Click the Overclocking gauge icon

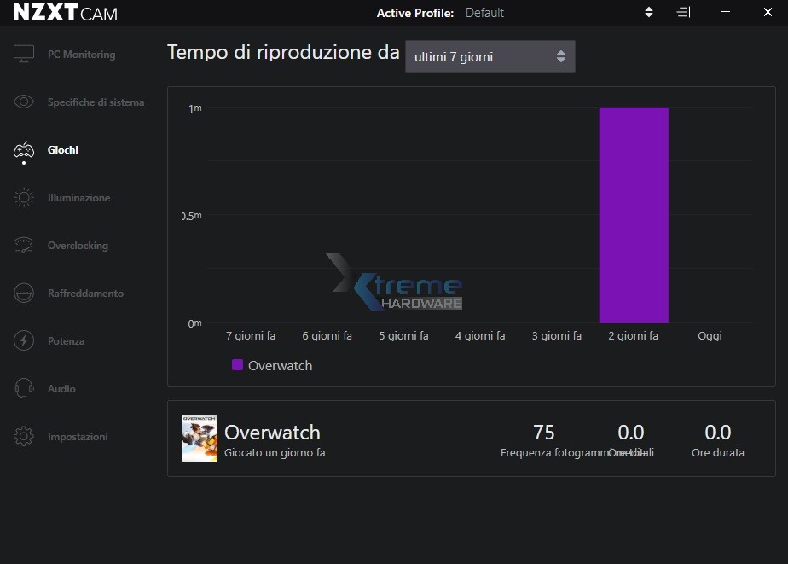click(x=24, y=246)
